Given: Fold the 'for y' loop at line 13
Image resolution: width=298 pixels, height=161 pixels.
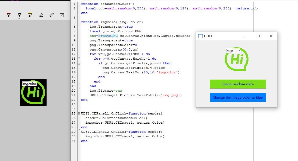Looking at the screenshot, I should point(79,59).
